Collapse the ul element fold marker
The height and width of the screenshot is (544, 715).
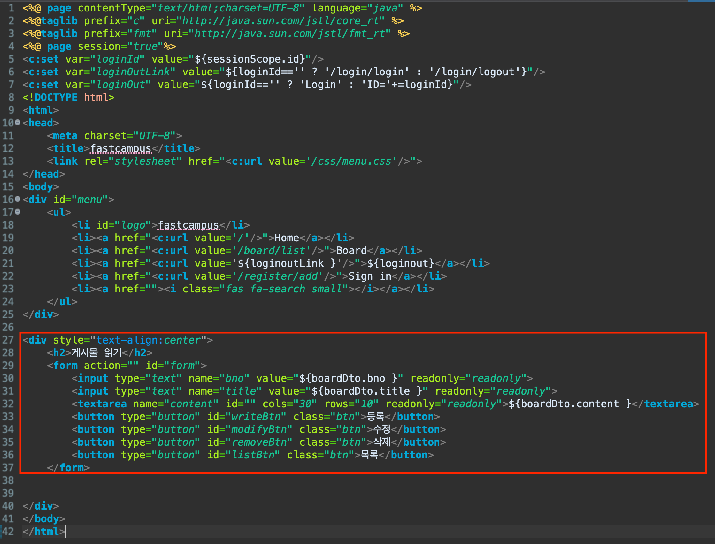pyautogui.click(x=18, y=212)
